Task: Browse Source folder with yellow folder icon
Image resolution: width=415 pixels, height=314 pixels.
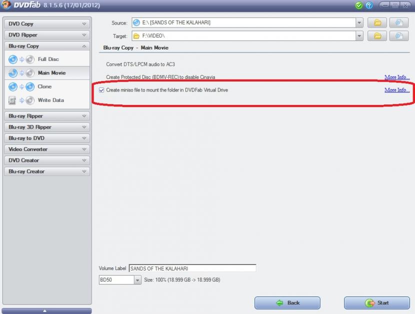Action: click(x=377, y=23)
